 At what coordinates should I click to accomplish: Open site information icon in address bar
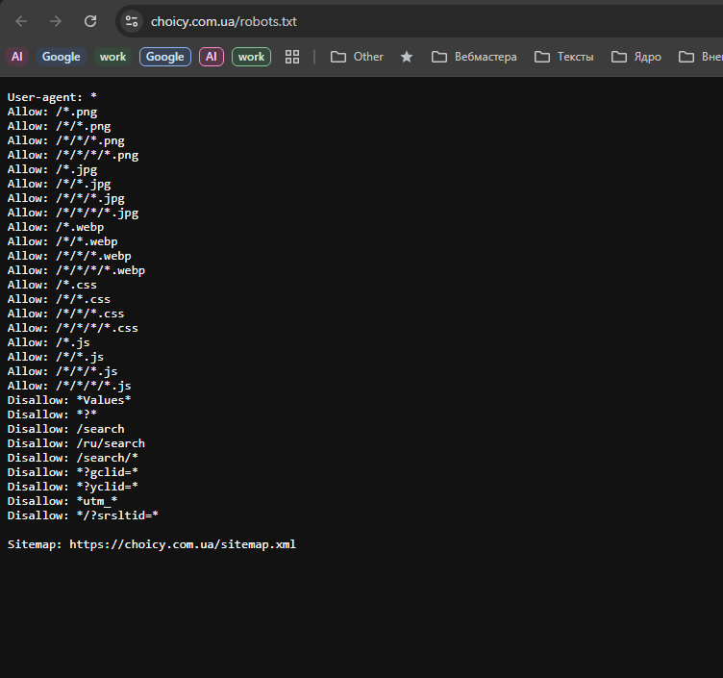point(132,21)
